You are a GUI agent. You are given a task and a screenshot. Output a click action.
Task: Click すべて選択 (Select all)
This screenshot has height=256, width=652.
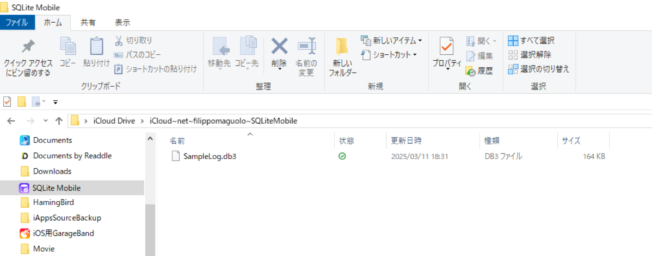click(531, 41)
